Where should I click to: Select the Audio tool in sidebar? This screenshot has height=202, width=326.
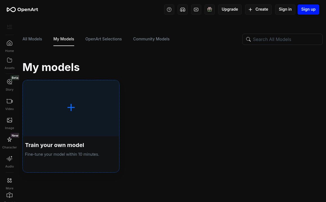(10, 161)
